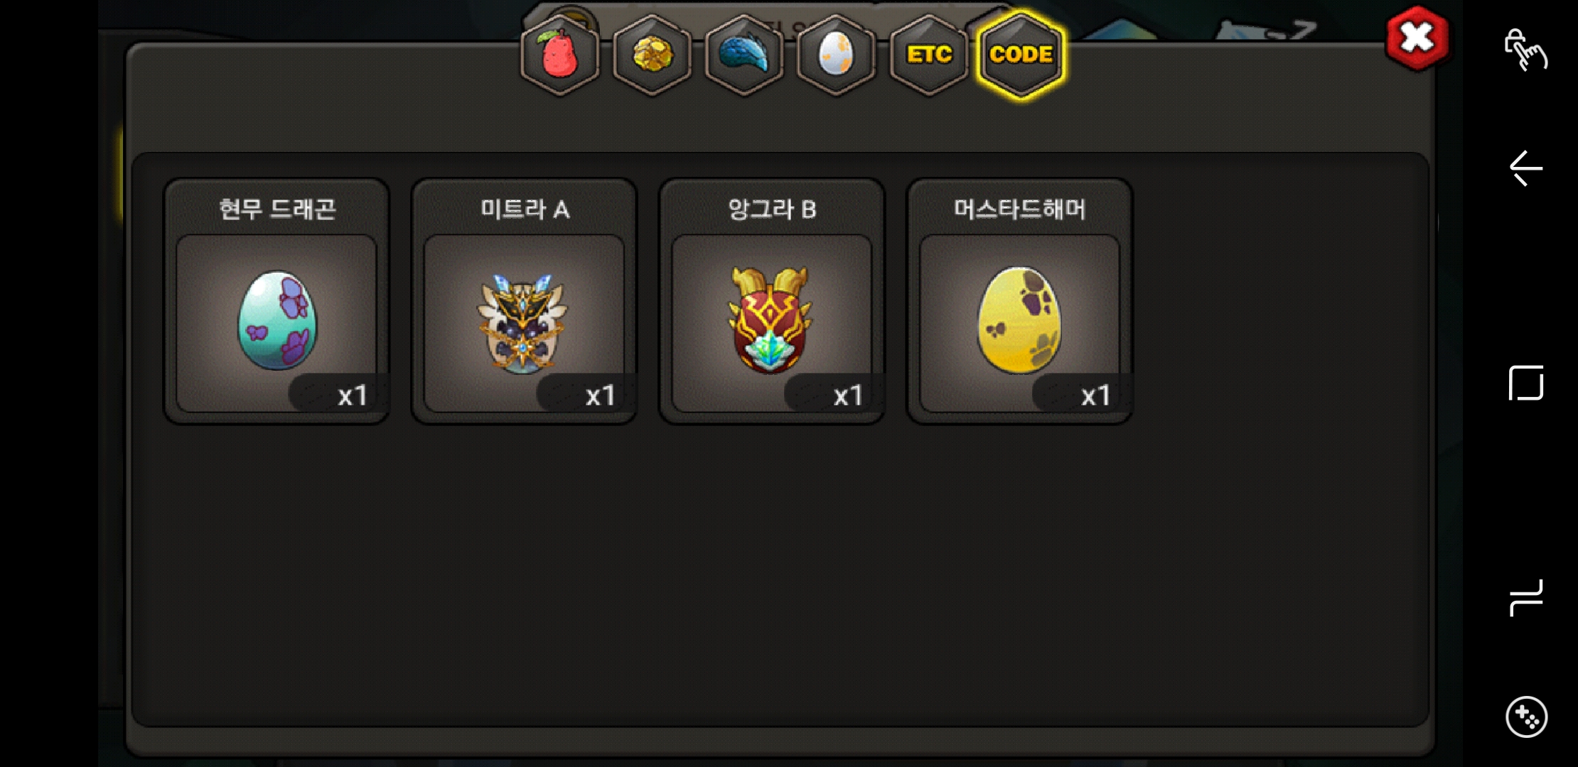Open the red fruit food tab
The width and height of the screenshot is (1578, 767).
click(559, 55)
